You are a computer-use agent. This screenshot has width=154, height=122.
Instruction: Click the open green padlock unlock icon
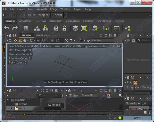pyautogui.click(x=64, y=28)
